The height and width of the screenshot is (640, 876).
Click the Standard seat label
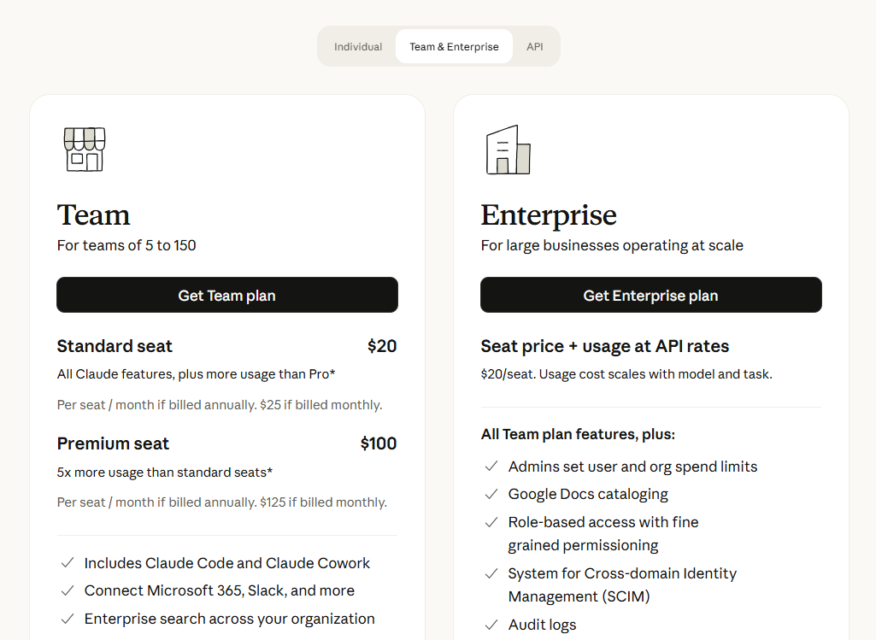tap(115, 346)
